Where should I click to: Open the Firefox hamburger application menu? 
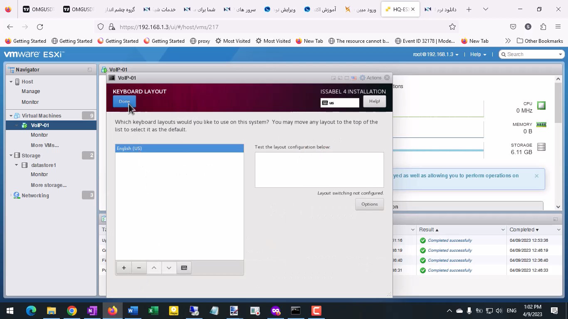[x=558, y=27]
